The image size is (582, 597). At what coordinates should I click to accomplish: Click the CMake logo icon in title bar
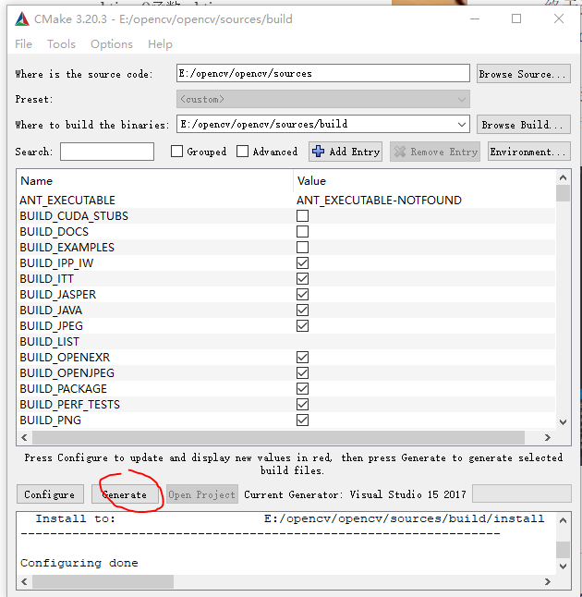22,19
